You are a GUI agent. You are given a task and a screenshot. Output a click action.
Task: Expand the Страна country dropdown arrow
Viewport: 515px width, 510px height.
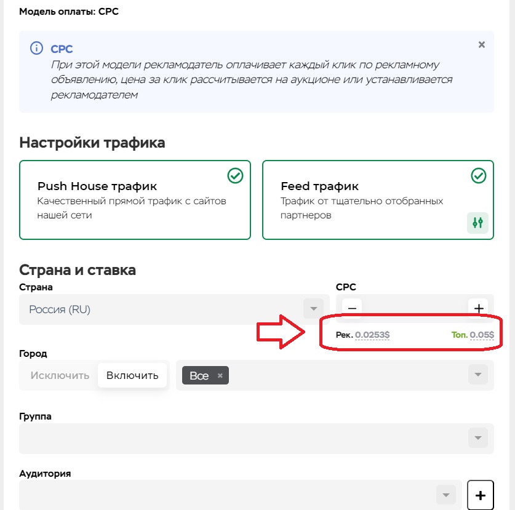pyautogui.click(x=313, y=309)
